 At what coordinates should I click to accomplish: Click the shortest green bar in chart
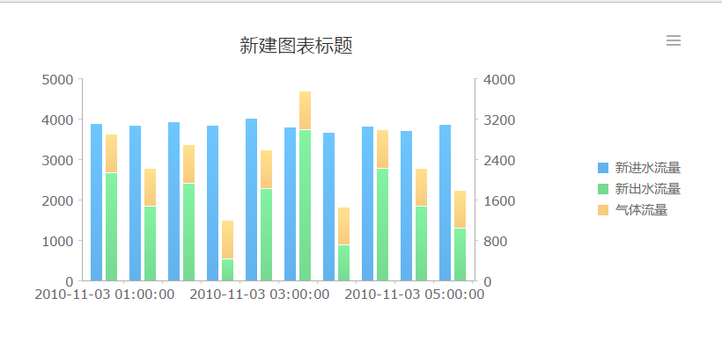point(227,270)
